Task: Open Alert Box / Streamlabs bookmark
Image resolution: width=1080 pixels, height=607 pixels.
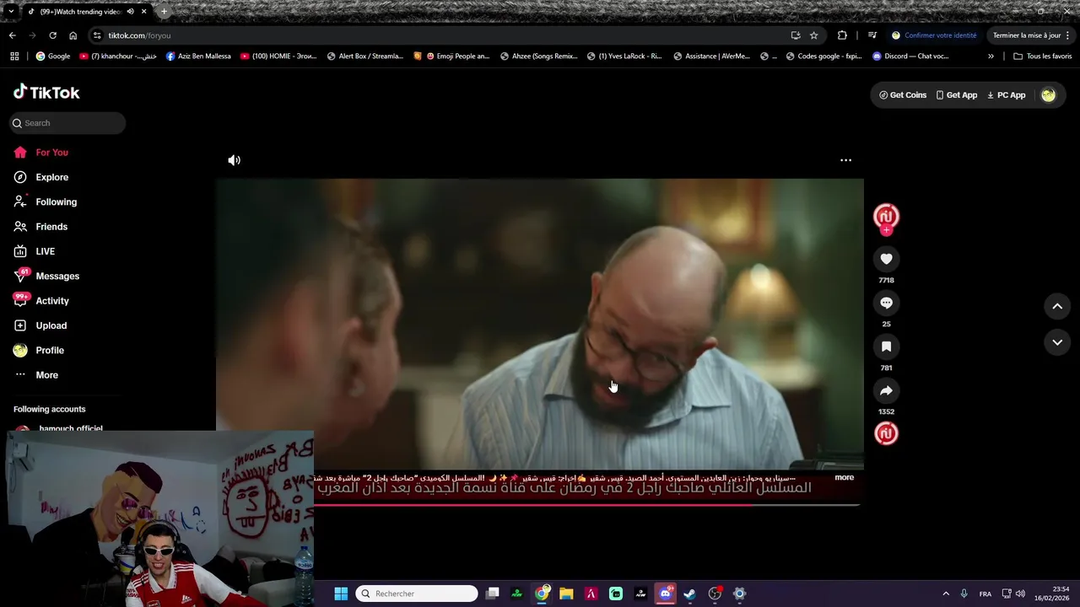Action: click(x=365, y=56)
